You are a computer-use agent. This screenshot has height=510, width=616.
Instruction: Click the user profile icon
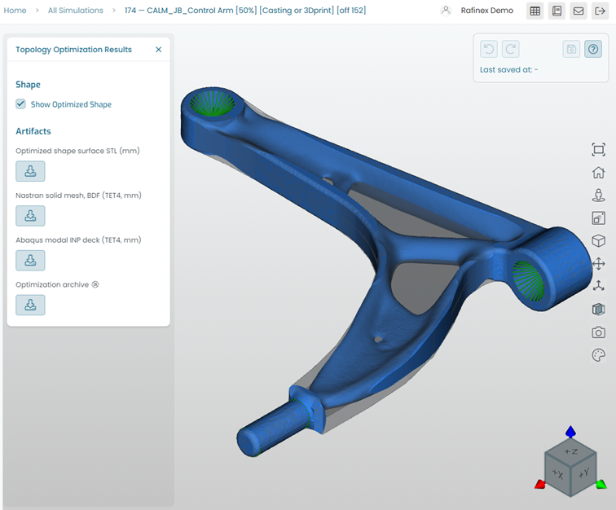pyautogui.click(x=446, y=11)
